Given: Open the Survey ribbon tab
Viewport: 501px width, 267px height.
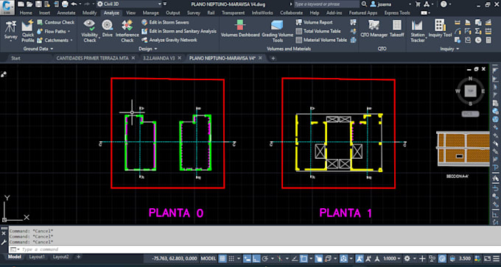Looking at the screenshot, I should click(x=194, y=13).
